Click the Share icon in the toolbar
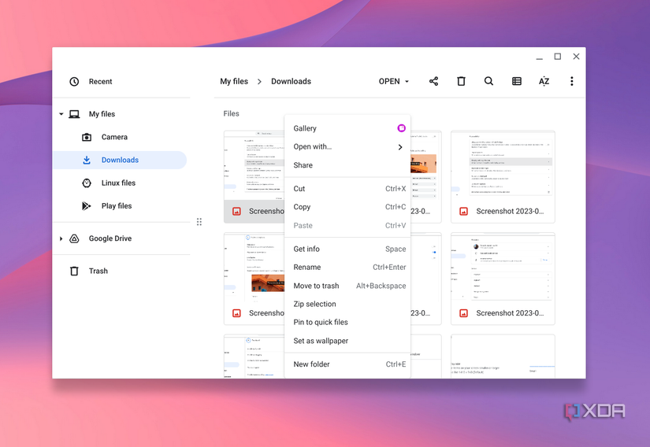This screenshot has width=650, height=447. point(433,81)
